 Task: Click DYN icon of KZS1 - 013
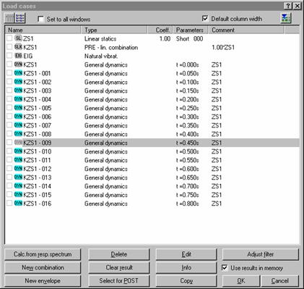click(18, 177)
